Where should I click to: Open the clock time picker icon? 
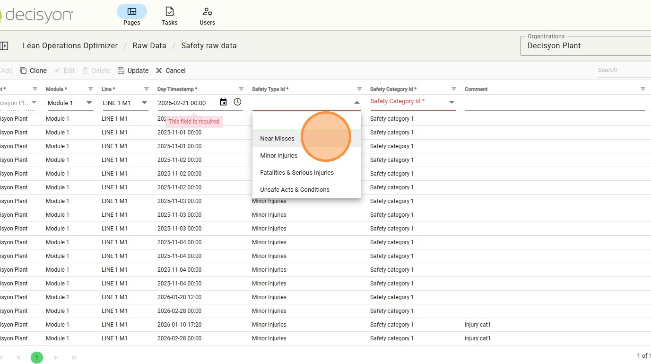click(237, 102)
